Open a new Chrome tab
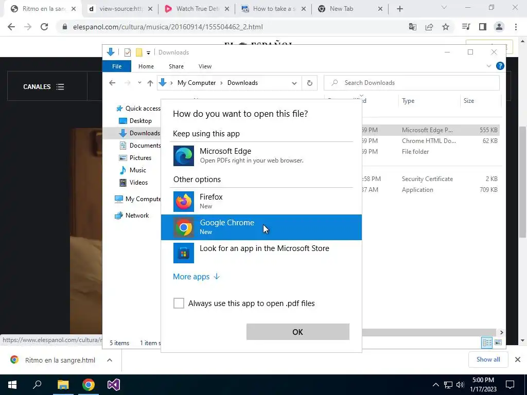 [399, 9]
